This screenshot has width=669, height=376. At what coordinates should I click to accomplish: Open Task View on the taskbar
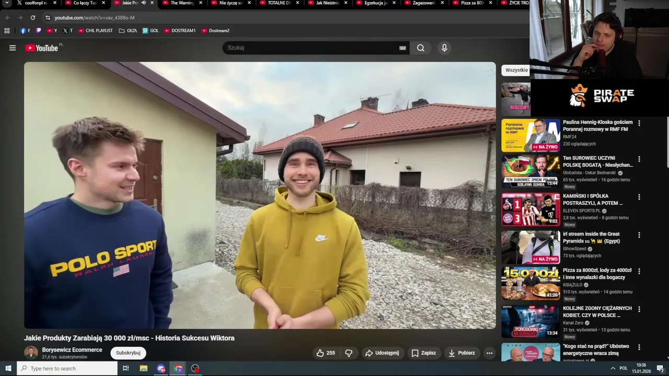126,368
